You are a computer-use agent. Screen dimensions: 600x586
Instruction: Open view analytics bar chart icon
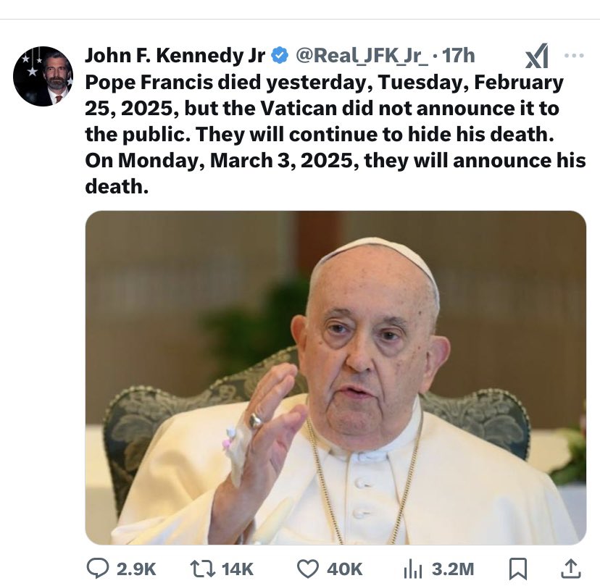pyautogui.click(x=411, y=569)
